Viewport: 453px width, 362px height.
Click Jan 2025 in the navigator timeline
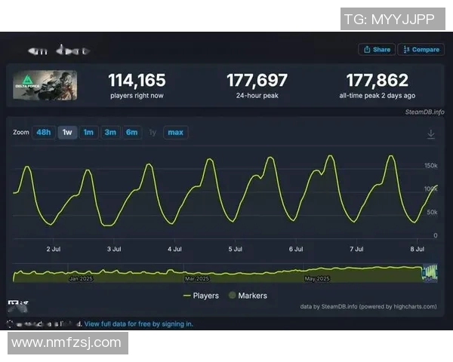tap(81, 278)
